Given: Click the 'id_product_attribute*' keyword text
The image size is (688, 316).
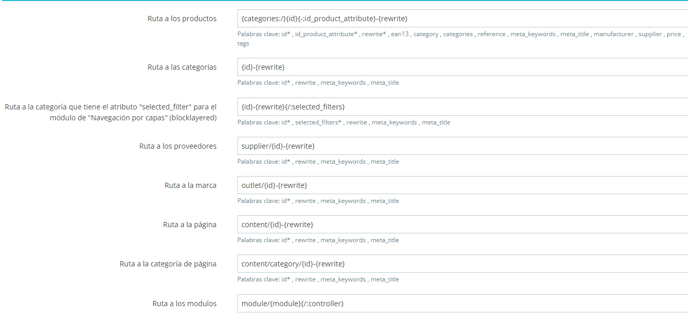Looking at the screenshot, I should tap(326, 34).
